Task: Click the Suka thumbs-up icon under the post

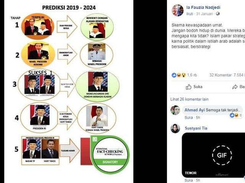Action: click(188, 87)
